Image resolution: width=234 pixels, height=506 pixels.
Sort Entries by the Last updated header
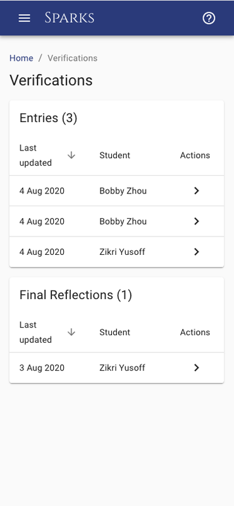35,155
